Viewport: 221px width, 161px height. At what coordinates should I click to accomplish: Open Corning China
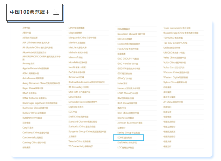click(x=34, y=143)
